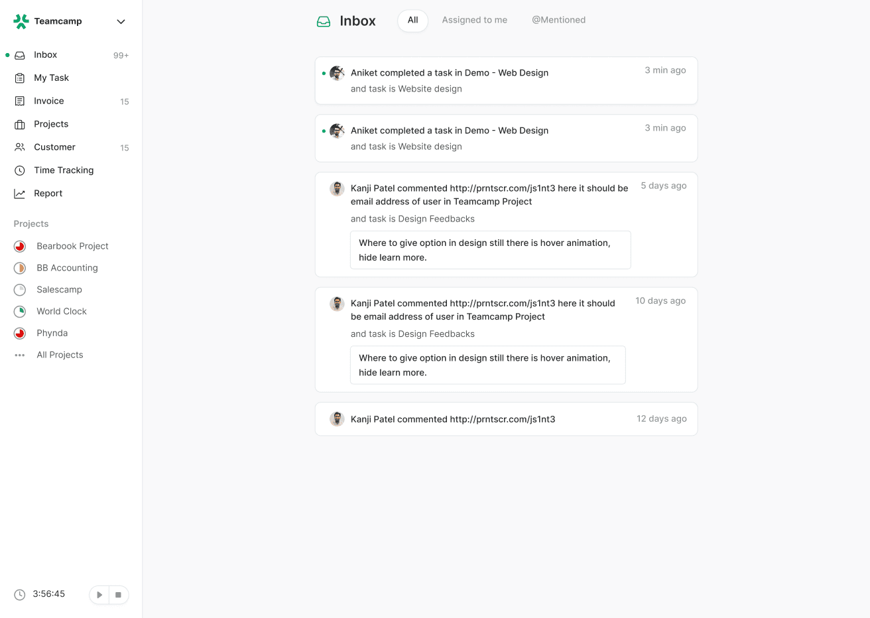The height and width of the screenshot is (618, 870).
Task: Open the @Mentioned tab
Action: pos(558,20)
